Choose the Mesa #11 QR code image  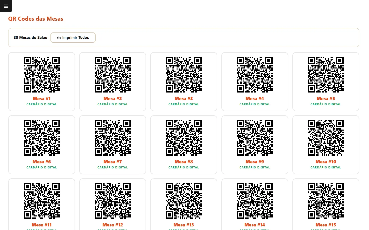[x=42, y=201]
